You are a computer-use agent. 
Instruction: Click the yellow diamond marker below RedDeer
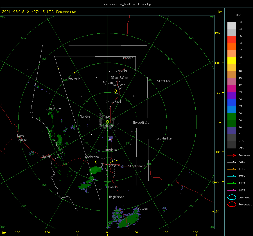(x=116, y=91)
